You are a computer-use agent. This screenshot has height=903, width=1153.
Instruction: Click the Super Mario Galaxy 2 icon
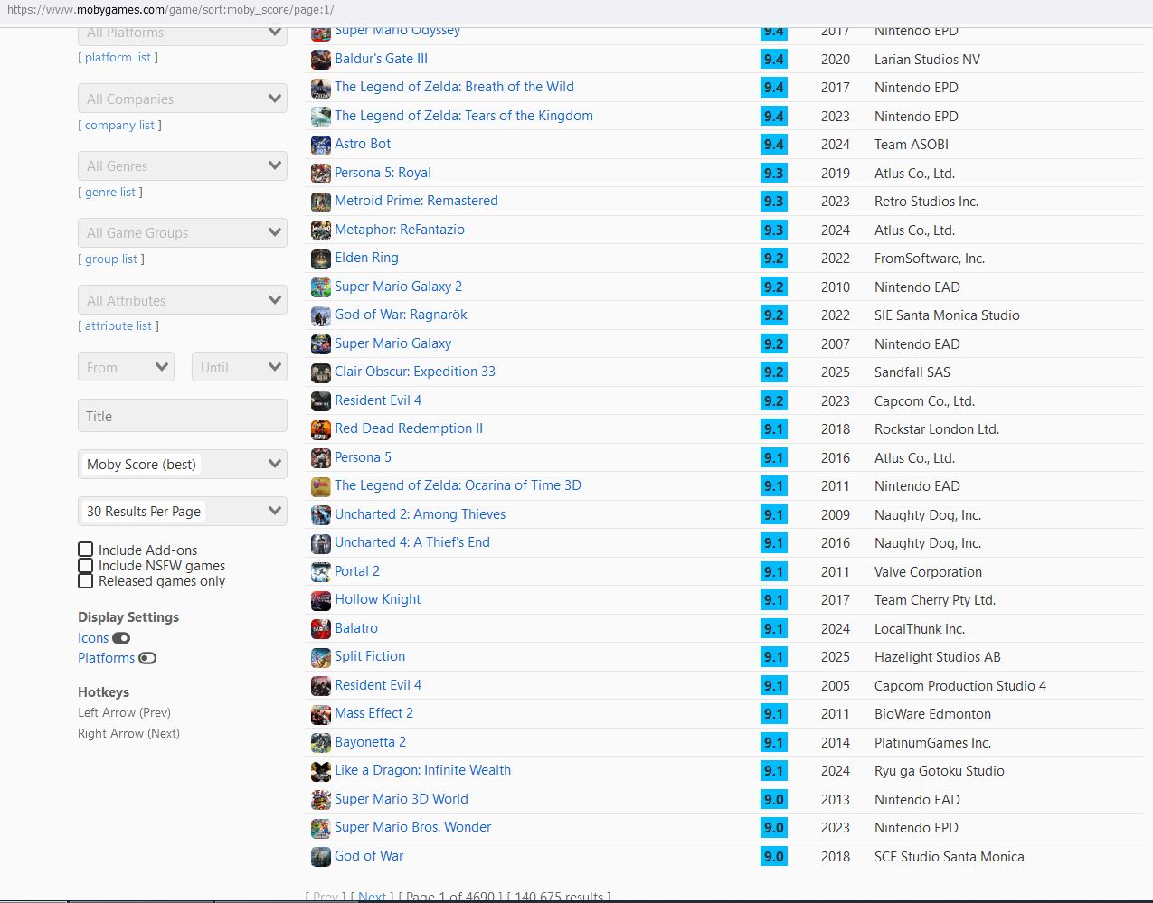(x=321, y=287)
